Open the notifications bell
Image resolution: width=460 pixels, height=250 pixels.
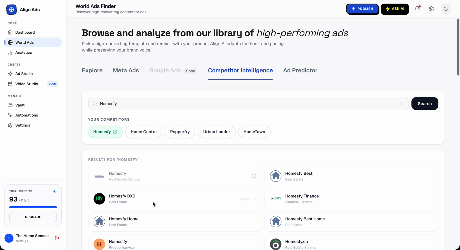point(417,9)
